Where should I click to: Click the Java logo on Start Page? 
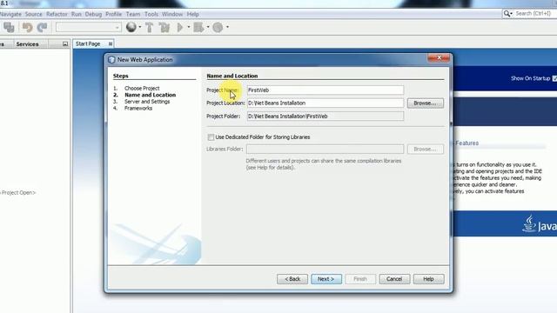point(540,224)
